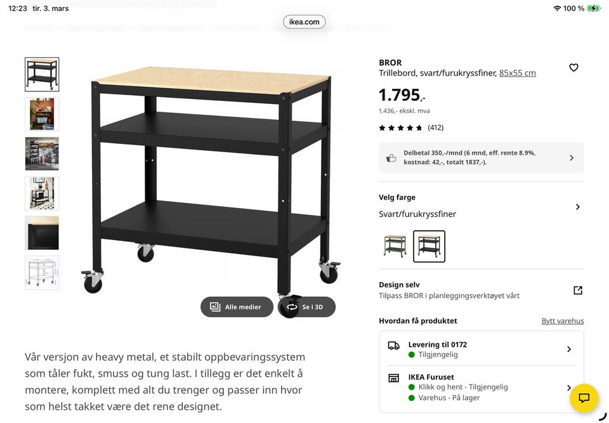This screenshot has height=423, width=609.
Task: Click the external link icon for Design selv
Action: [577, 290]
